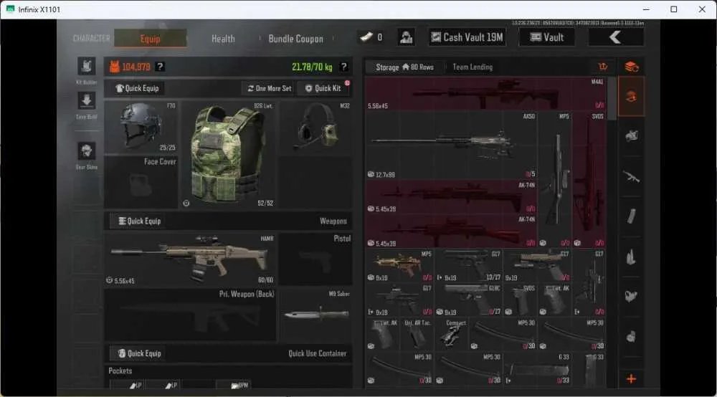Open the Kit Builder icon in the left sidebar
Viewport: 717px width, 397px height.
[87, 67]
